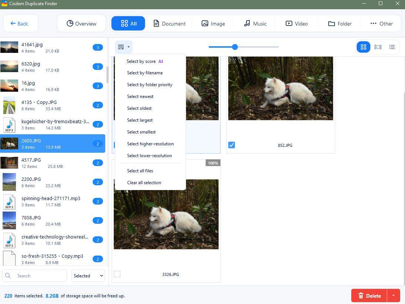Click the MP3 icon for spinning-head-271171.mp3
This screenshot has width=405, height=304.
tap(9, 202)
